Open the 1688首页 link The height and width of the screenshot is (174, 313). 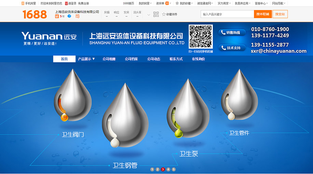click(x=128, y=3)
